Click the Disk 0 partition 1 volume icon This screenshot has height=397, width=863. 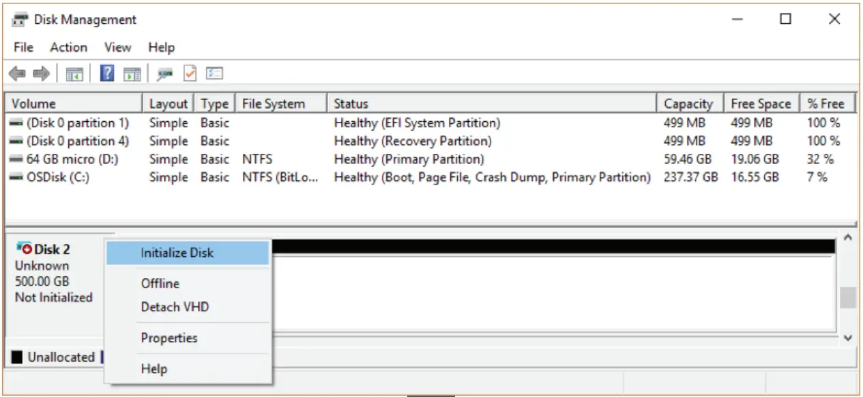15,123
